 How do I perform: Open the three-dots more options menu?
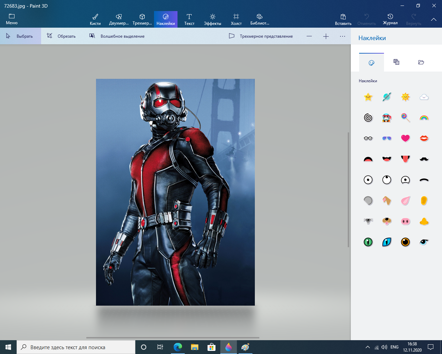pyautogui.click(x=343, y=36)
